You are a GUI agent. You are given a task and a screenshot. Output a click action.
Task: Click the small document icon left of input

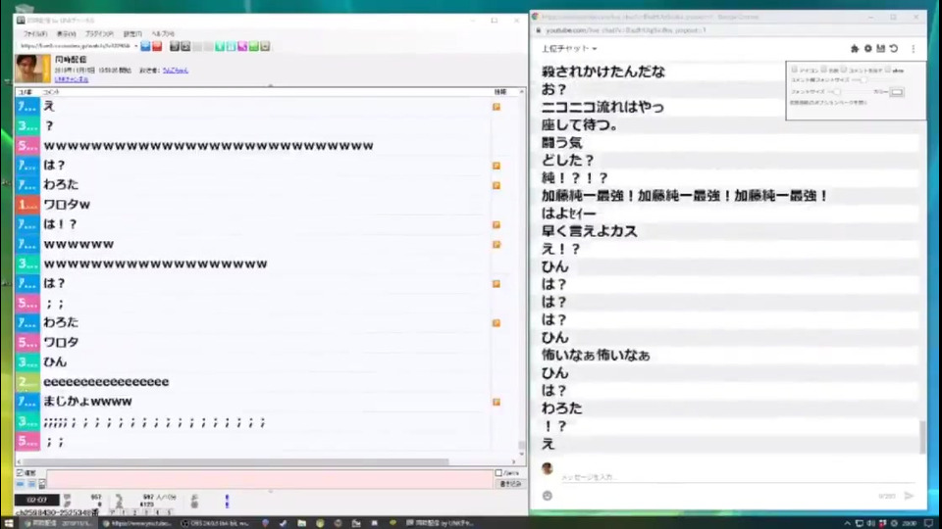(x=42, y=483)
